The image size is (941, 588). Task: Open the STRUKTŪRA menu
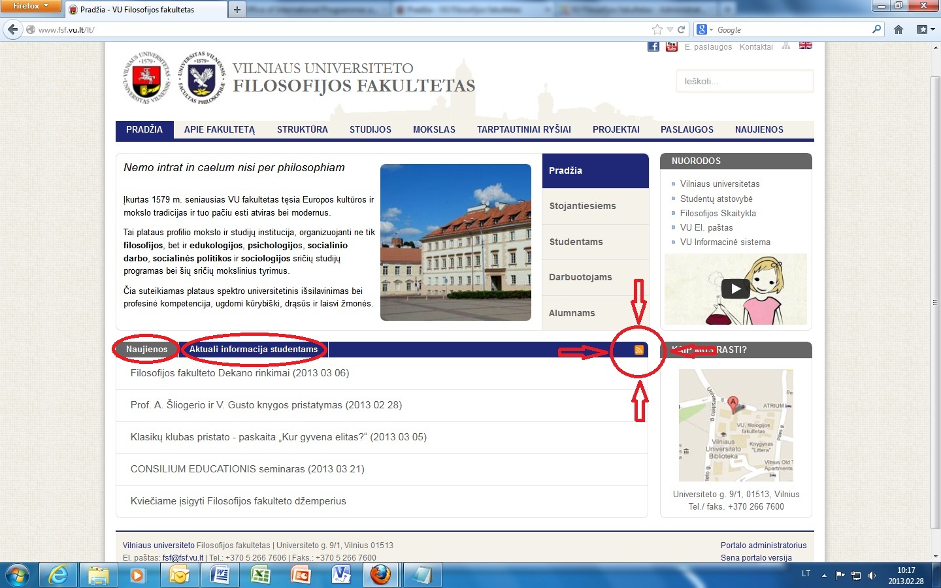point(303,129)
